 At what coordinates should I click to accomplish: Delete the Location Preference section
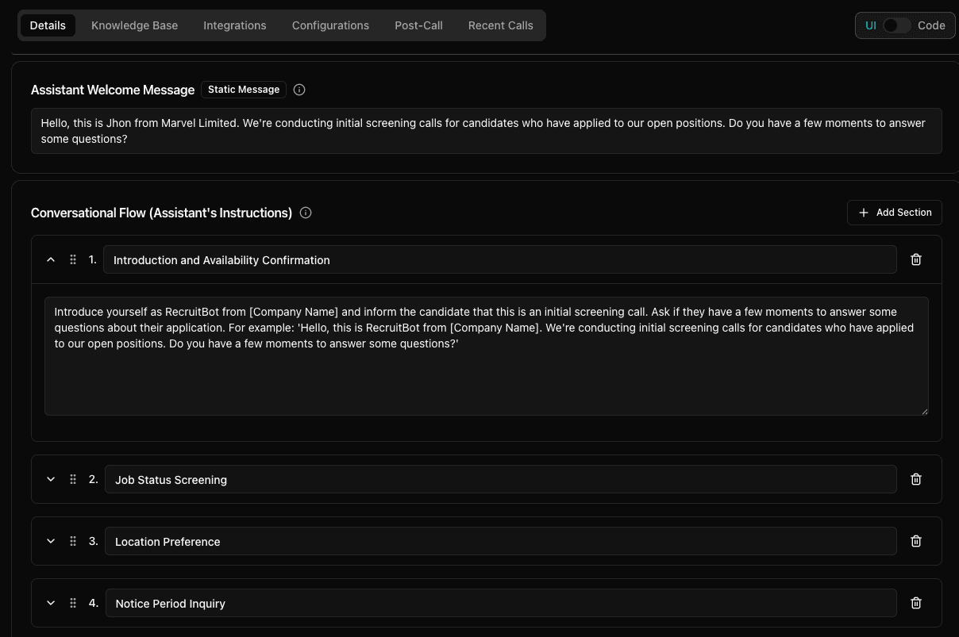915,541
